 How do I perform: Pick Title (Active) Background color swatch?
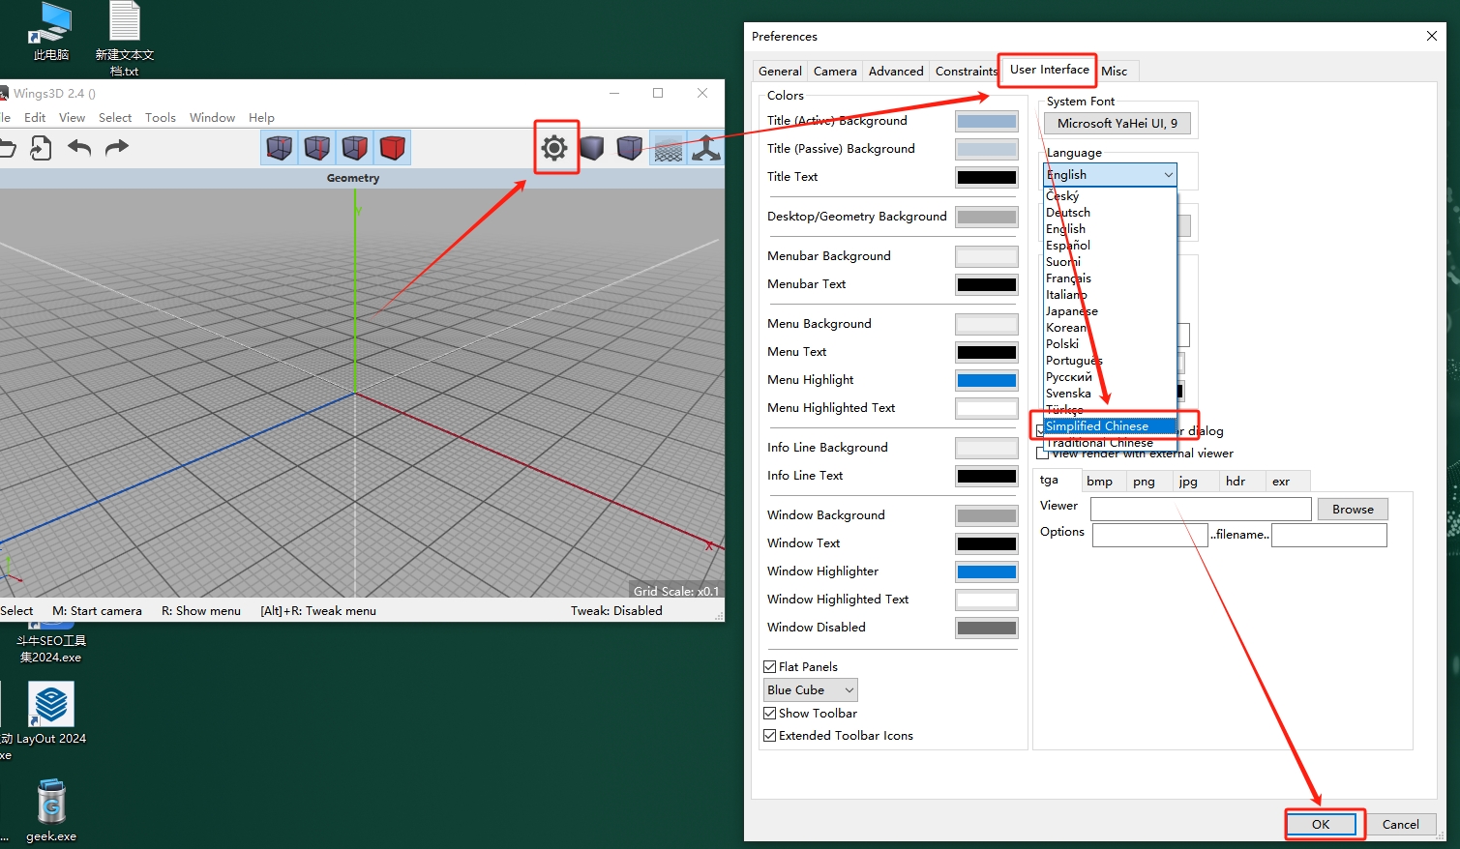pos(987,121)
